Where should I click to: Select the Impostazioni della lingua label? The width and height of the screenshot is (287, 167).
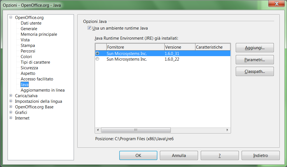click(x=38, y=101)
